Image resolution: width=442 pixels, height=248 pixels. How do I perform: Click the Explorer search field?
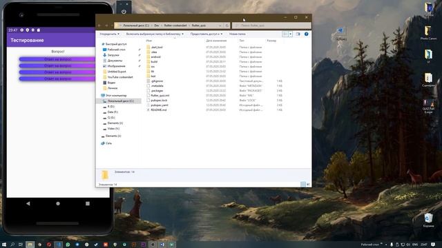click(x=271, y=25)
